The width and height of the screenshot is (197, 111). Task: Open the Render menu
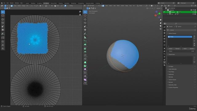pyautogui.click(x=12, y=3)
